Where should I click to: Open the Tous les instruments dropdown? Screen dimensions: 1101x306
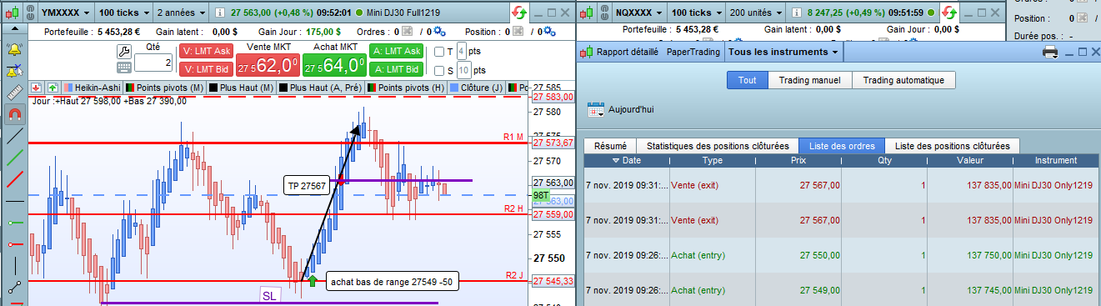[x=783, y=52]
